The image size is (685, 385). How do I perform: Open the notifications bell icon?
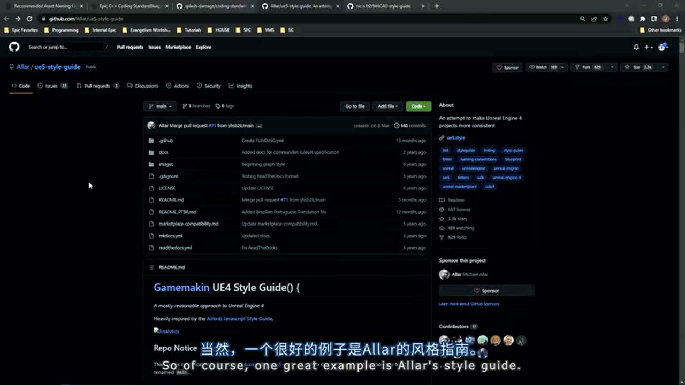[636, 47]
